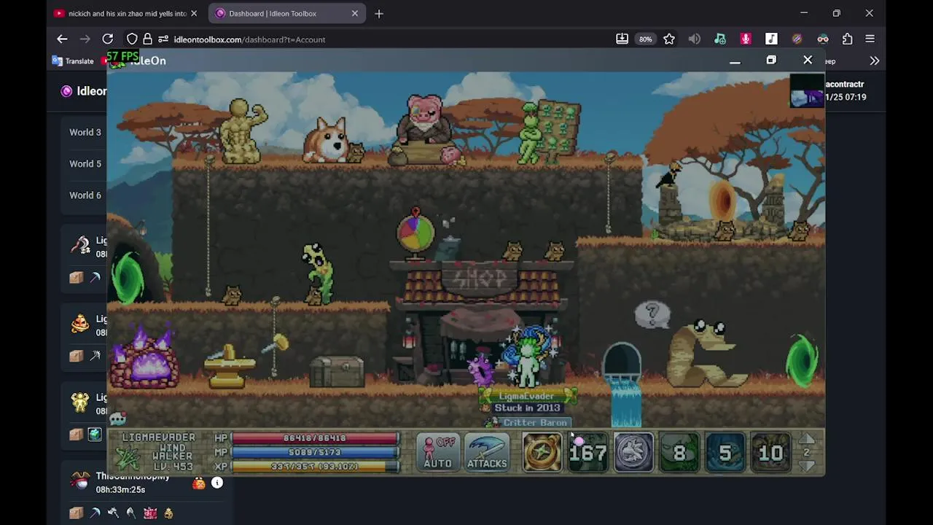The height and width of the screenshot is (525, 933).
Task: Open browser extensions puzzle icon
Action: [x=847, y=39]
